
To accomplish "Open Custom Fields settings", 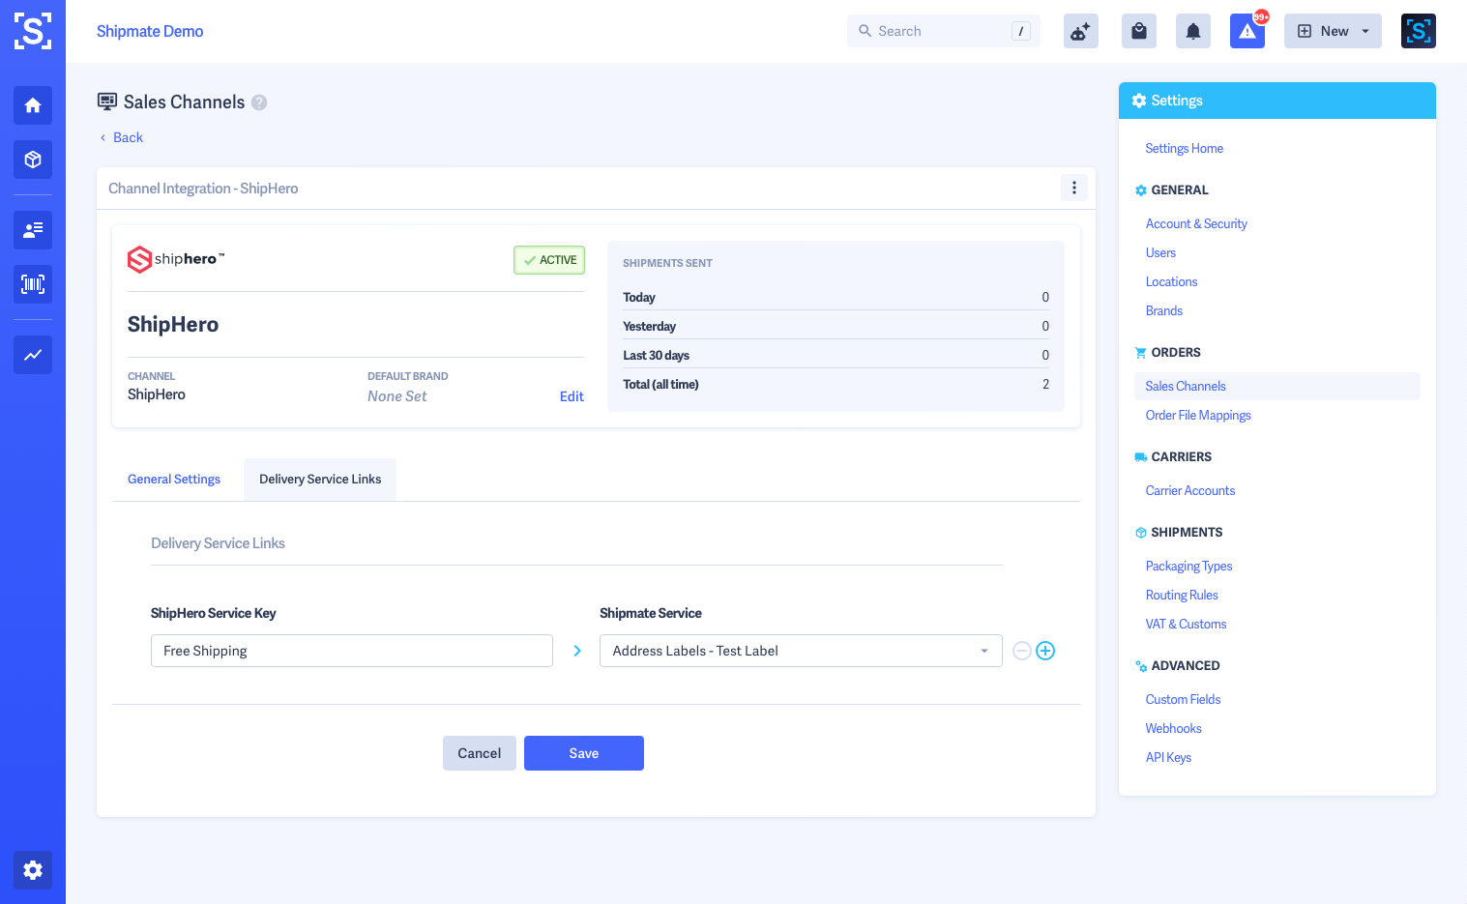I will tap(1183, 699).
